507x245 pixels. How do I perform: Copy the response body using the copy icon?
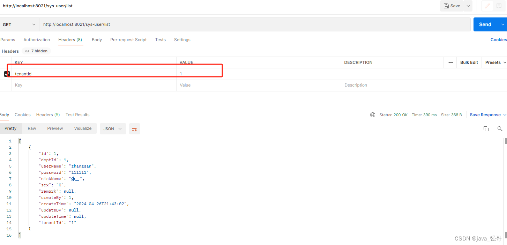coord(486,129)
